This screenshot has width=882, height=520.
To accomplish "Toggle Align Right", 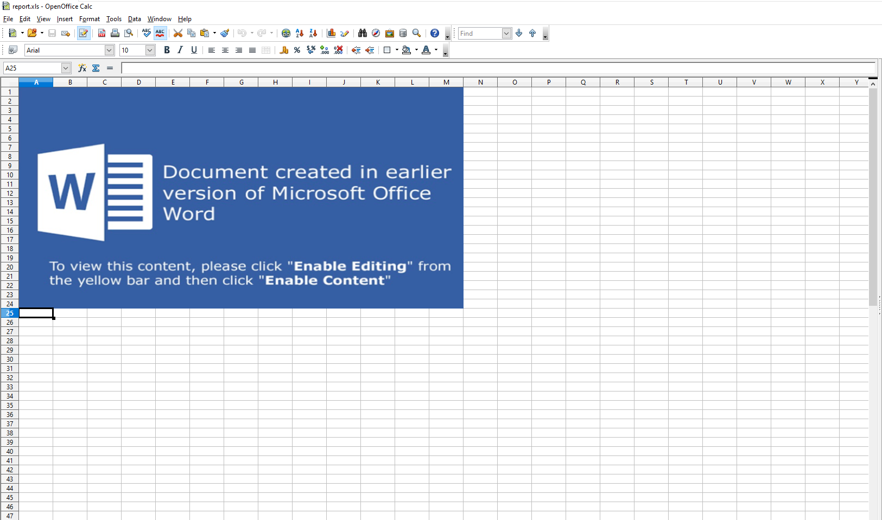I will click(239, 50).
